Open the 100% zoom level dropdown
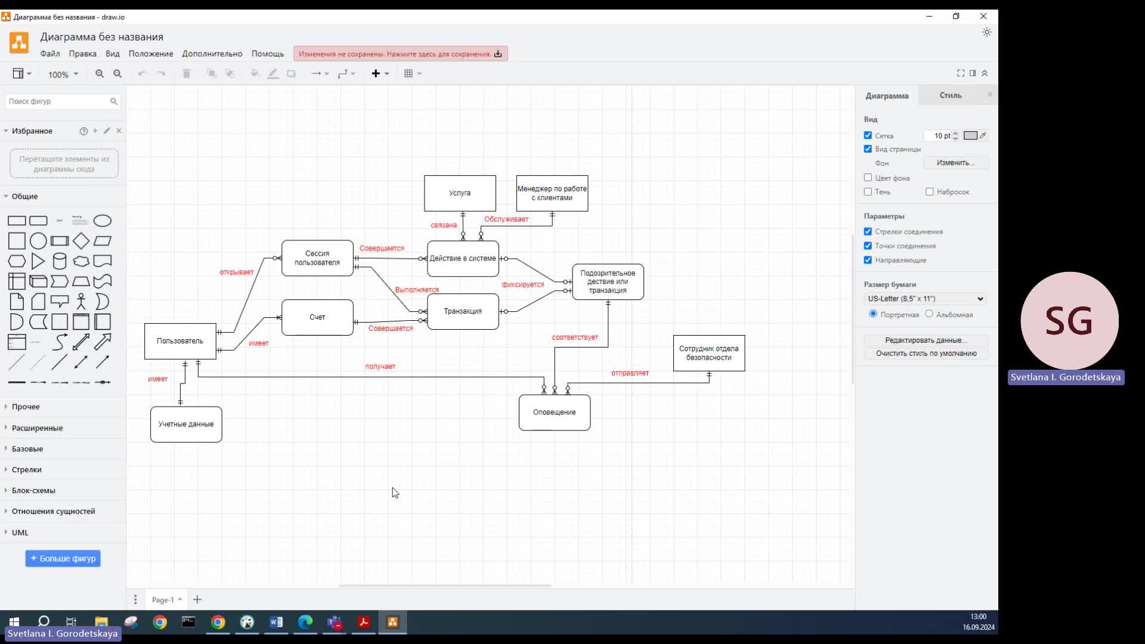 click(63, 75)
